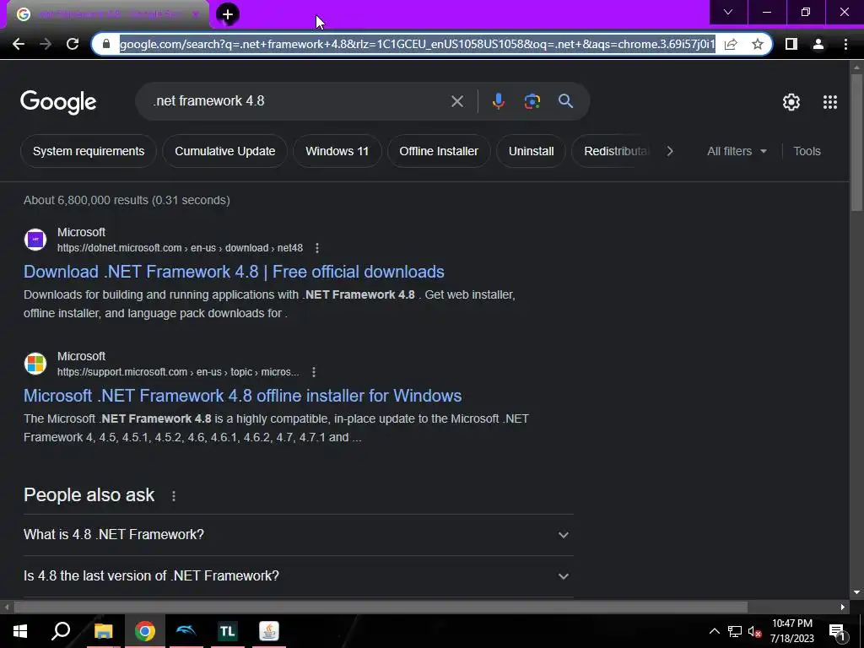This screenshot has height=648, width=864.
Task: Click the horizontal scrollbar right arrow
Action: [843, 607]
